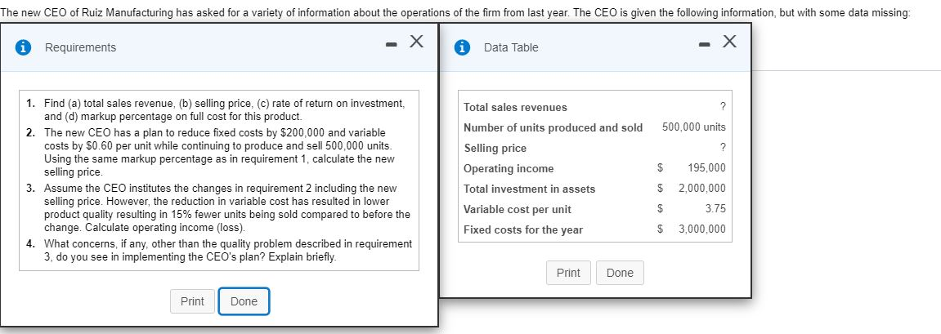
Task: Click the Requirements info icon
Action: 25,48
